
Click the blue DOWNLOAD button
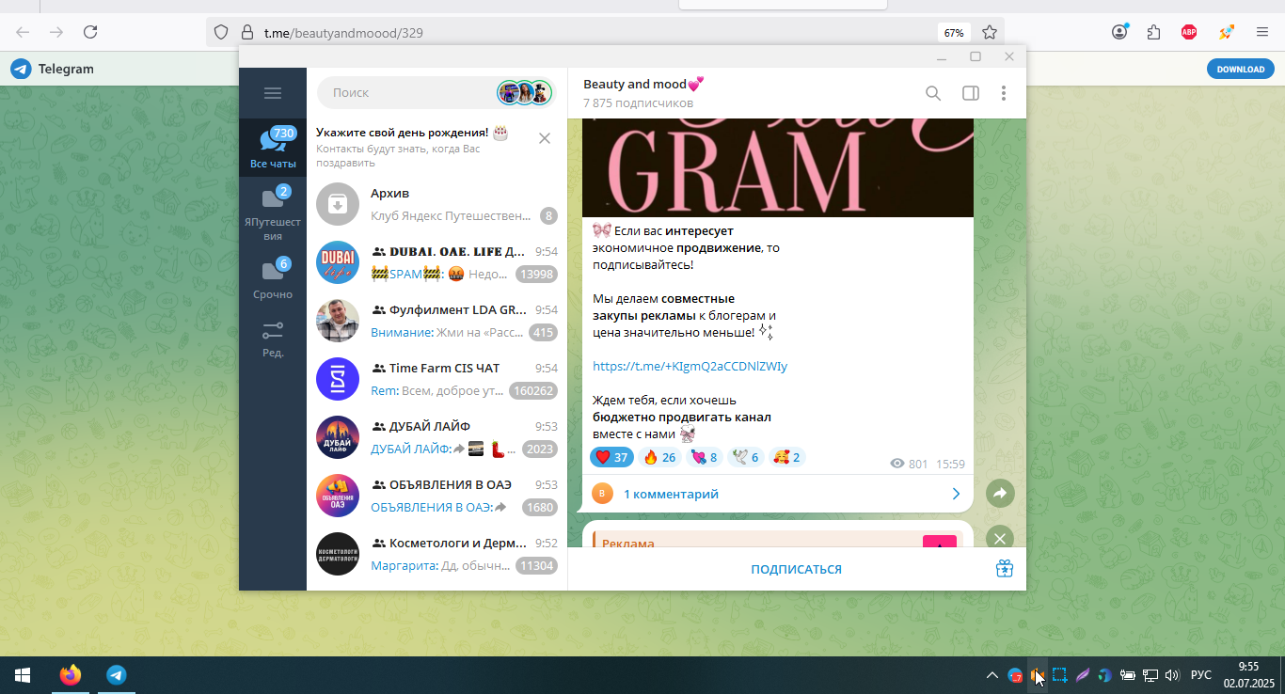coord(1240,69)
